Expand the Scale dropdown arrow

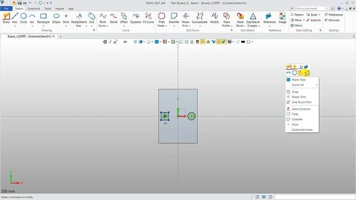319,15
